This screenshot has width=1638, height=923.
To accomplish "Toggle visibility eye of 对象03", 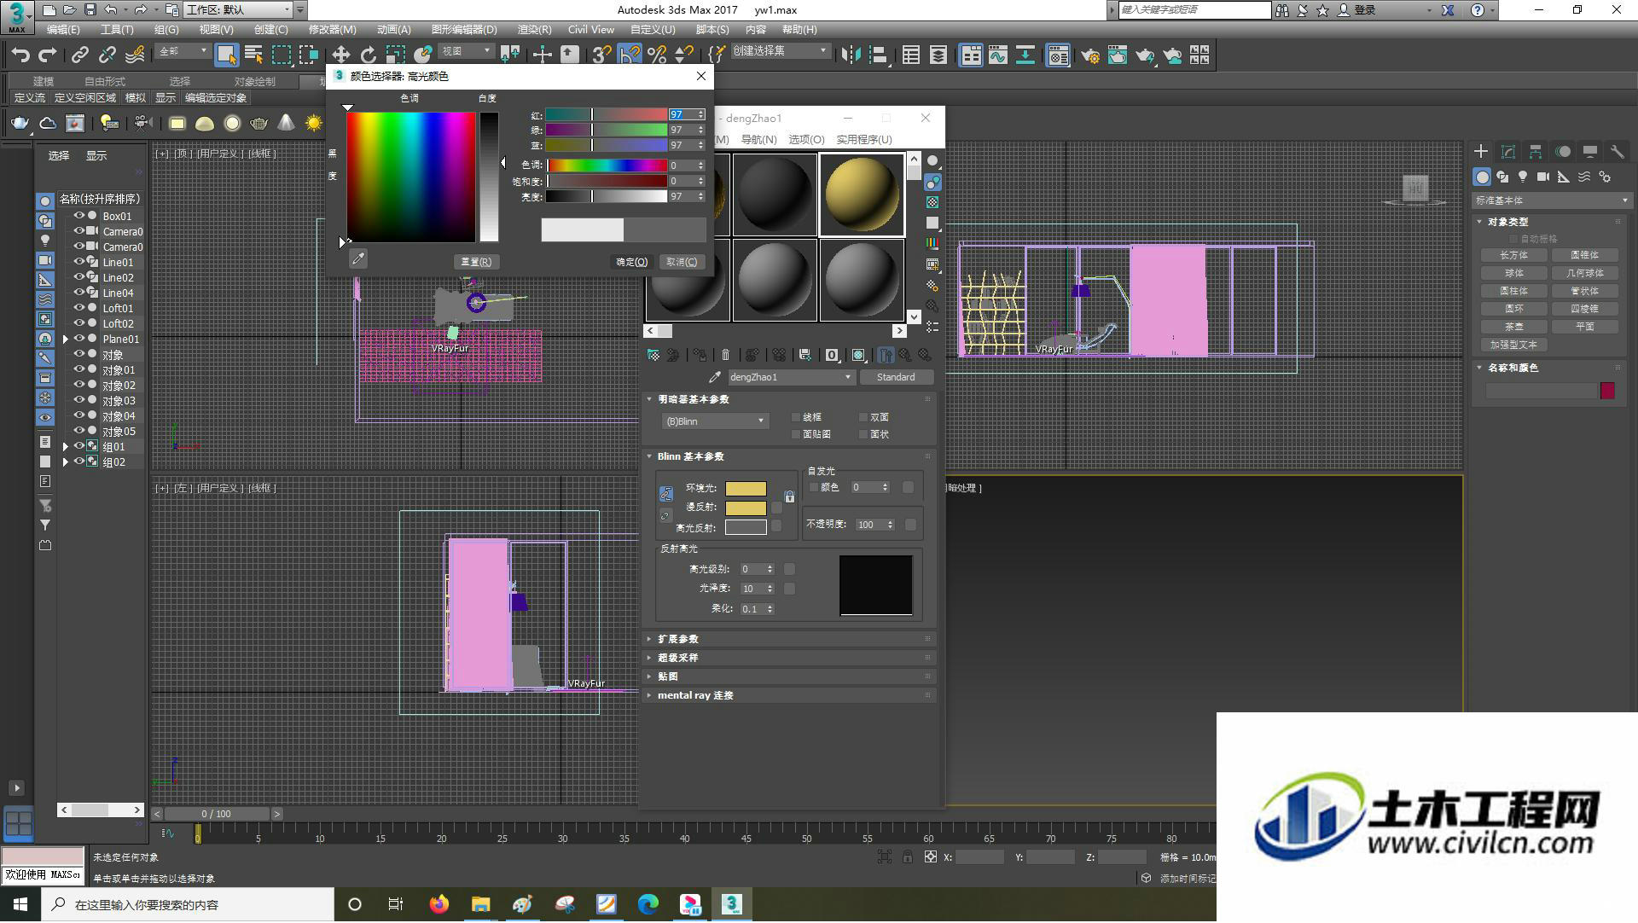I will [x=78, y=400].
